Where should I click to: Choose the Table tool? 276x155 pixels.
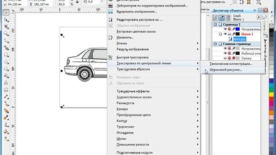tap(6, 90)
